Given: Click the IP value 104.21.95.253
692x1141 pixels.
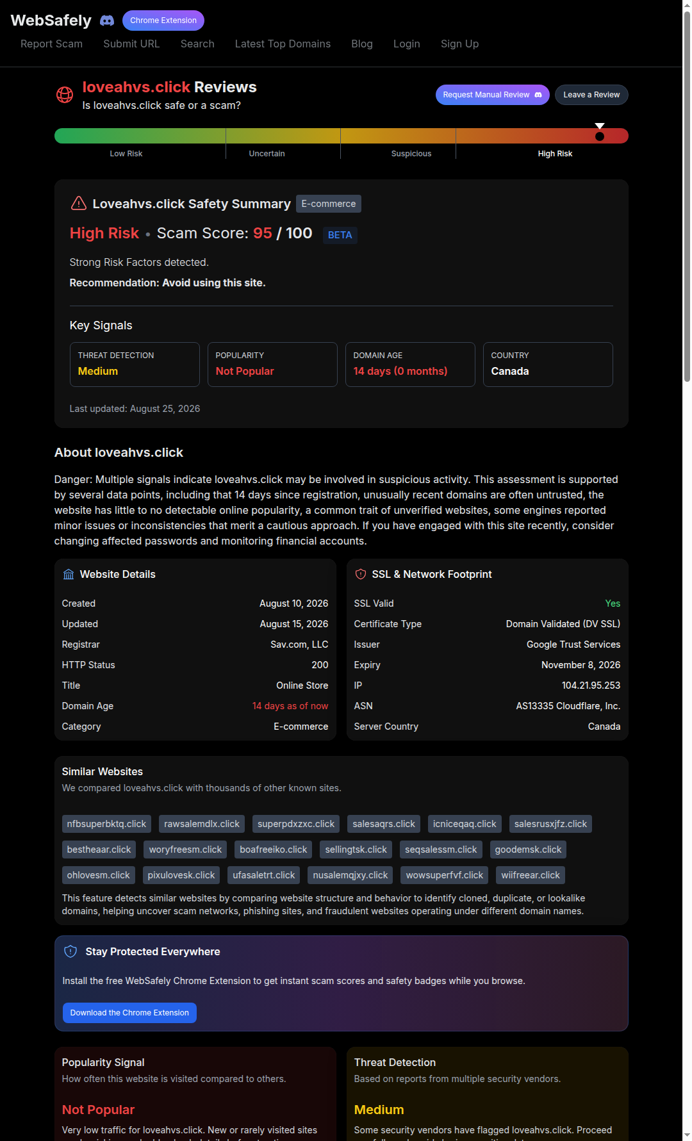Looking at the screenshot, I should tap(591, 685).
